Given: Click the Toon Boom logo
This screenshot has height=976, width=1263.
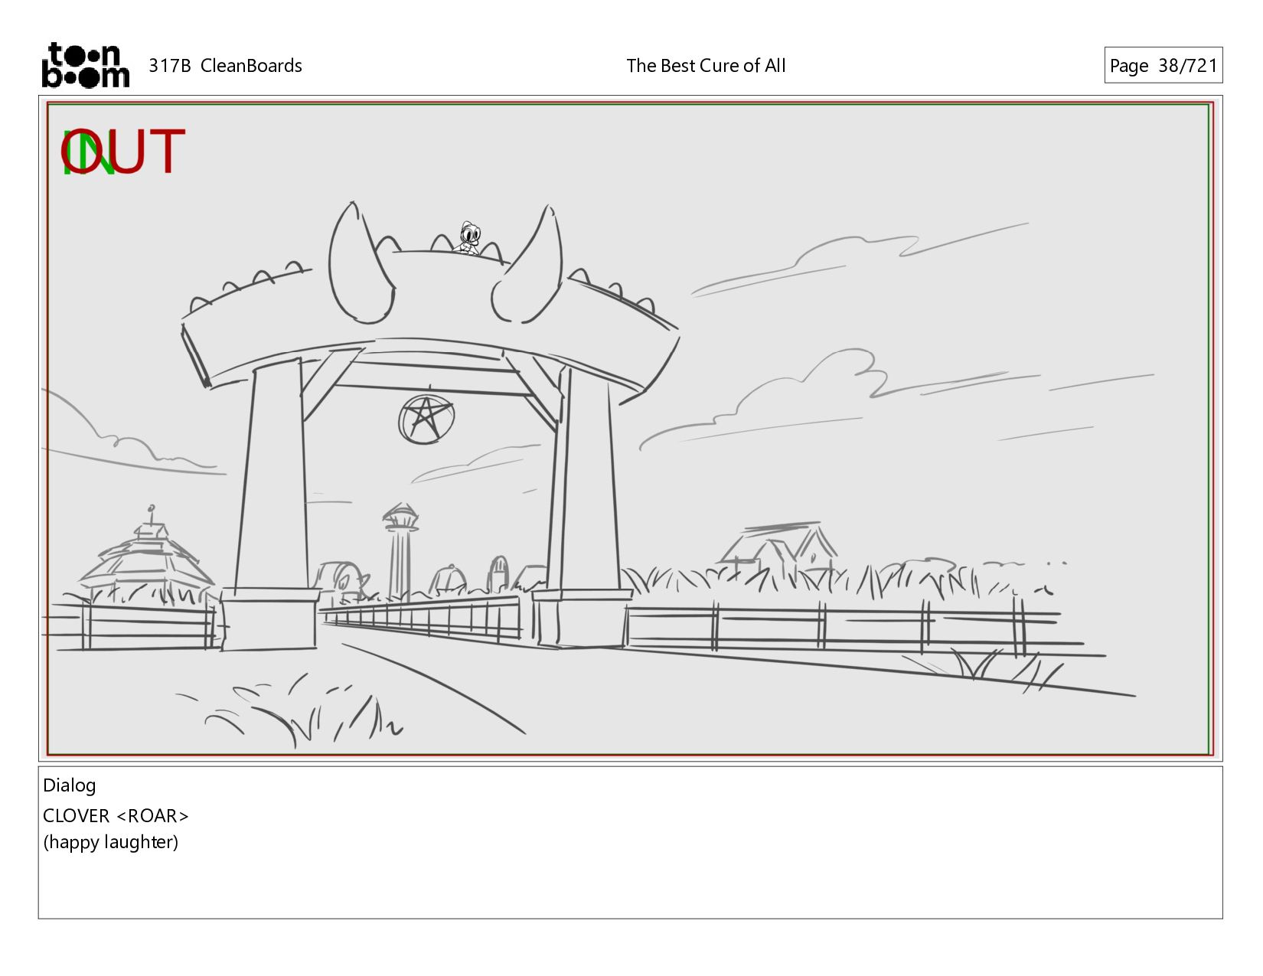Looking at the screenshot, I should coord(85,65).
